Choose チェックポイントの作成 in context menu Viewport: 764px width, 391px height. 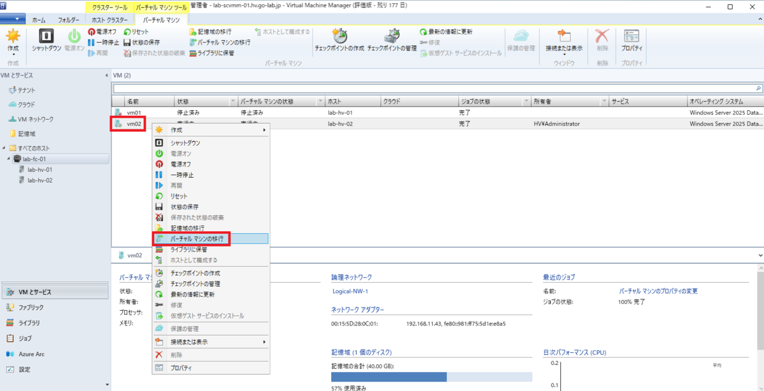tap(210, 273)
